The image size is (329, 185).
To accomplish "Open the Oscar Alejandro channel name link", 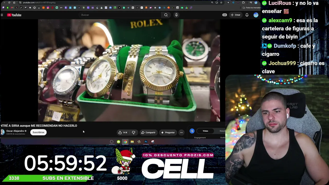I will point(15,131).
